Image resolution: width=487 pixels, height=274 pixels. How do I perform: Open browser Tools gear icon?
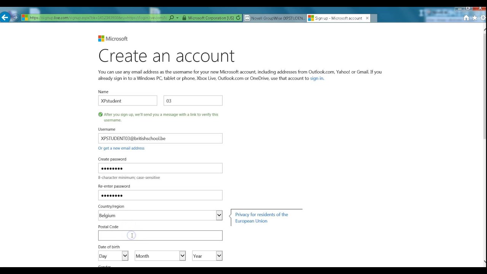pyautogui.click(x=483, y=18)
